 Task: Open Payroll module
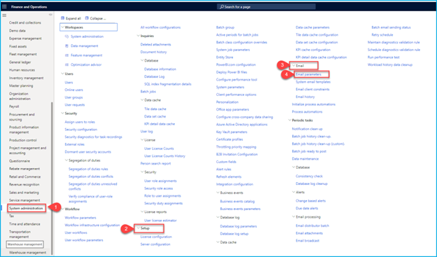pos(14,106)
